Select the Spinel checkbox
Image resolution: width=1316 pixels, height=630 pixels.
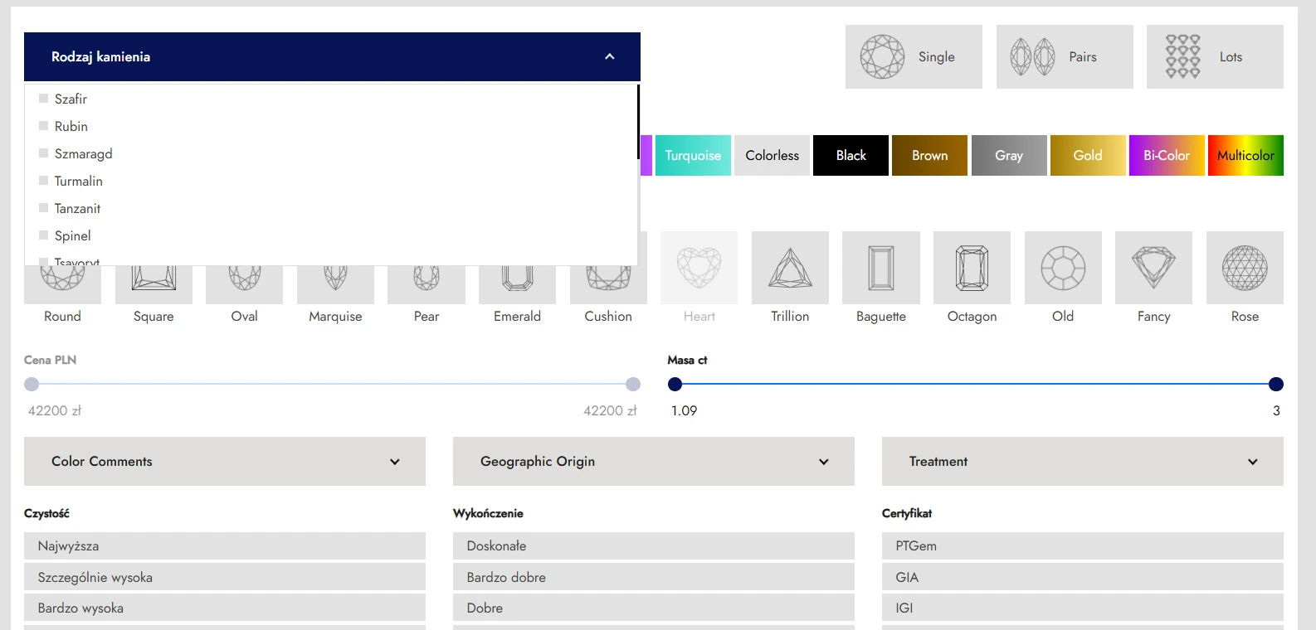coord(44,235)
